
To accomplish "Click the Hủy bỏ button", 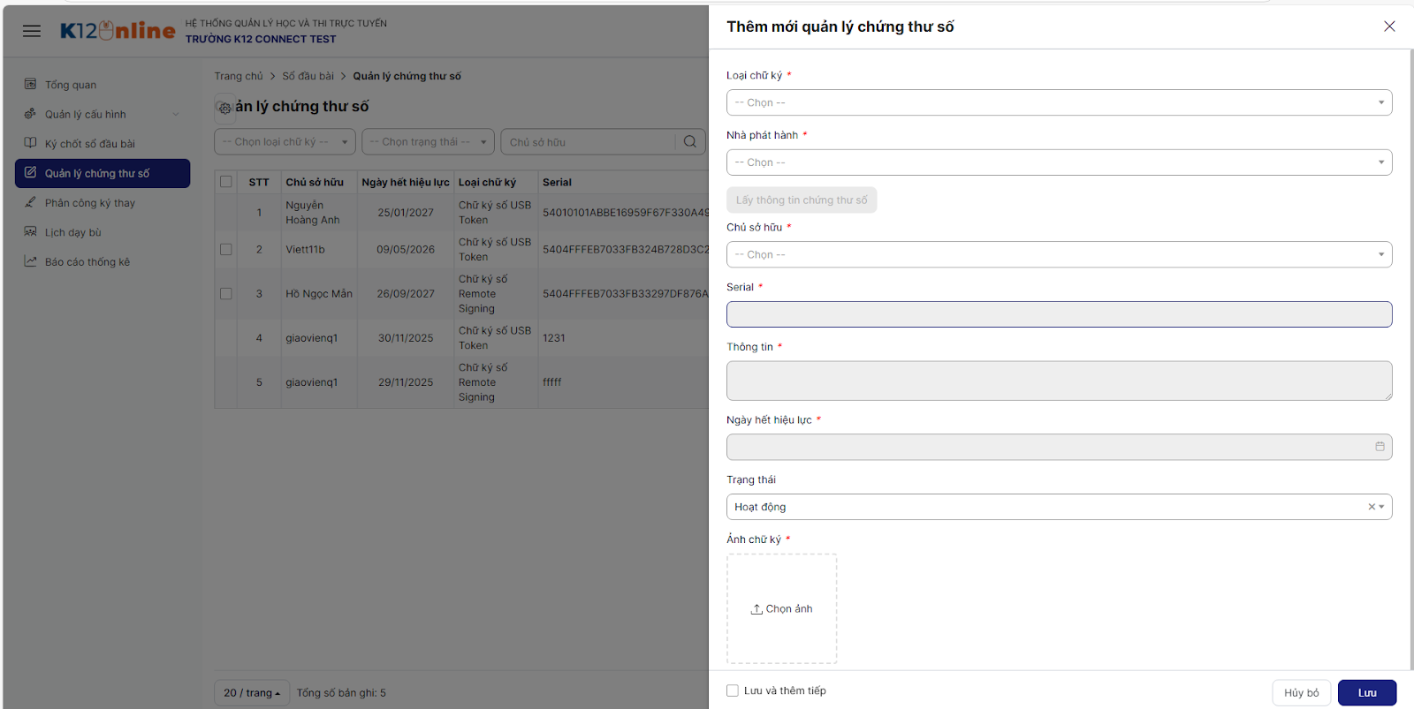I will point(1301,692).
